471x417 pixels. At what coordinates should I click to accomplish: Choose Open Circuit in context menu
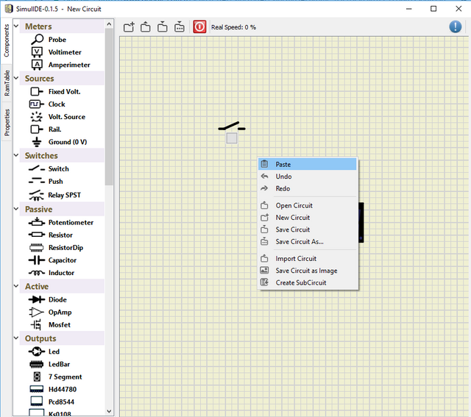pos(308,205)
